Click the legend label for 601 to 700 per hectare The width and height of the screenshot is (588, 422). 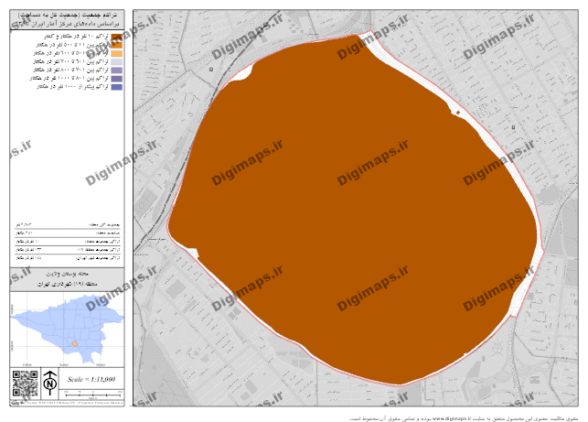71,61
